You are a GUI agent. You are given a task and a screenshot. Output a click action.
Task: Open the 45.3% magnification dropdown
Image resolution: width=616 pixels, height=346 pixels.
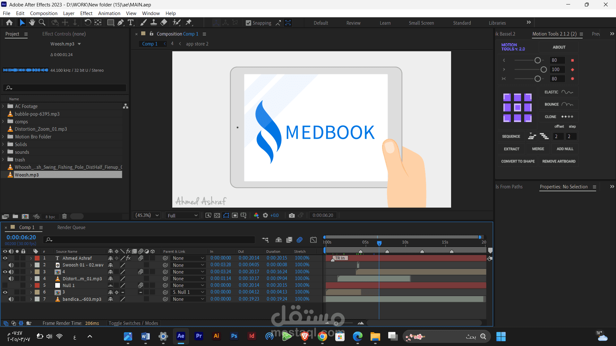pos(147,215)
